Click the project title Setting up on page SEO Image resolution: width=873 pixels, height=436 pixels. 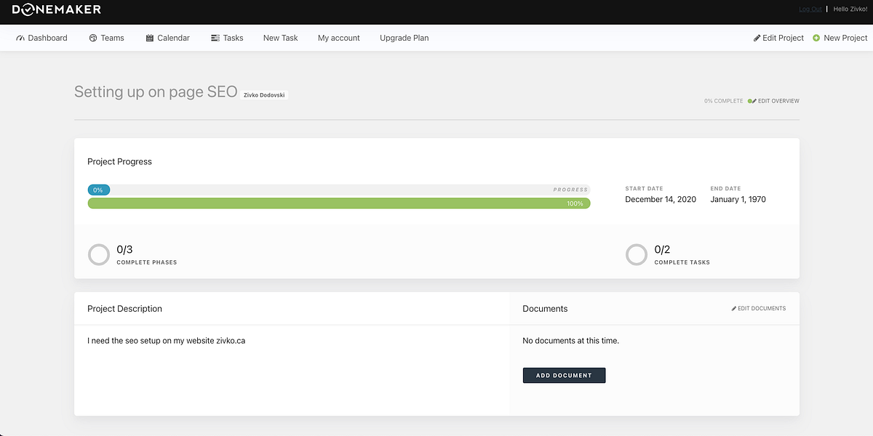[156, 92]
